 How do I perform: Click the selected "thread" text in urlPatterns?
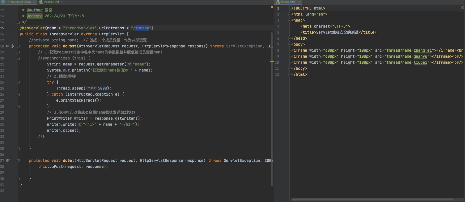142,28
